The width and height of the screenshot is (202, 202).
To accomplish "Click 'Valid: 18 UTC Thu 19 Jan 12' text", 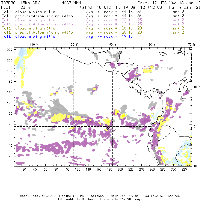I will click(x=112, y=7).
